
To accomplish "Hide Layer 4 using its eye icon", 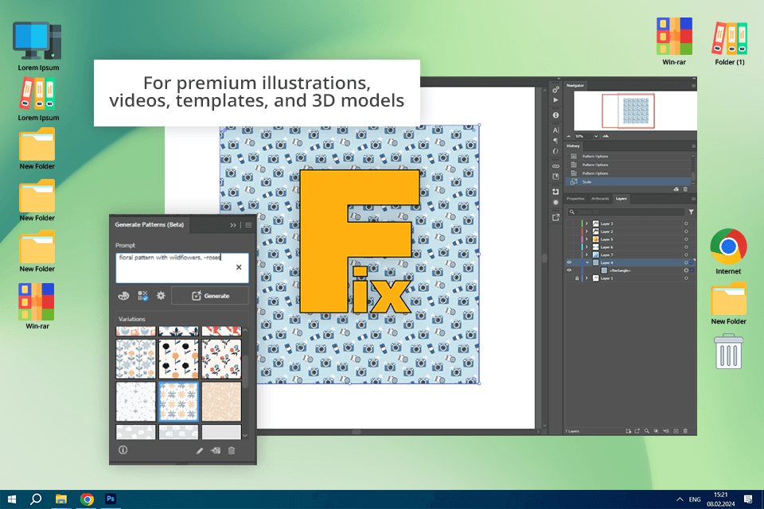I will point(568,262).
